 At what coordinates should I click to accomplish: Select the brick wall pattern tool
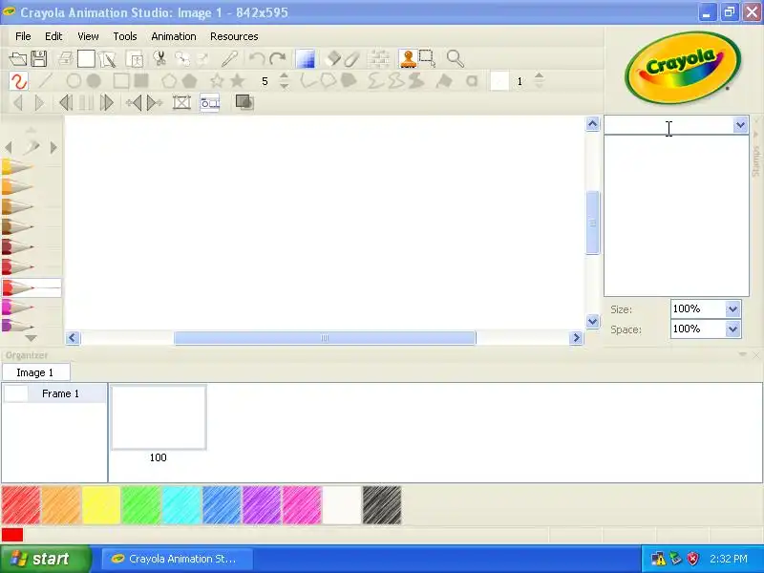pos(378,59)
